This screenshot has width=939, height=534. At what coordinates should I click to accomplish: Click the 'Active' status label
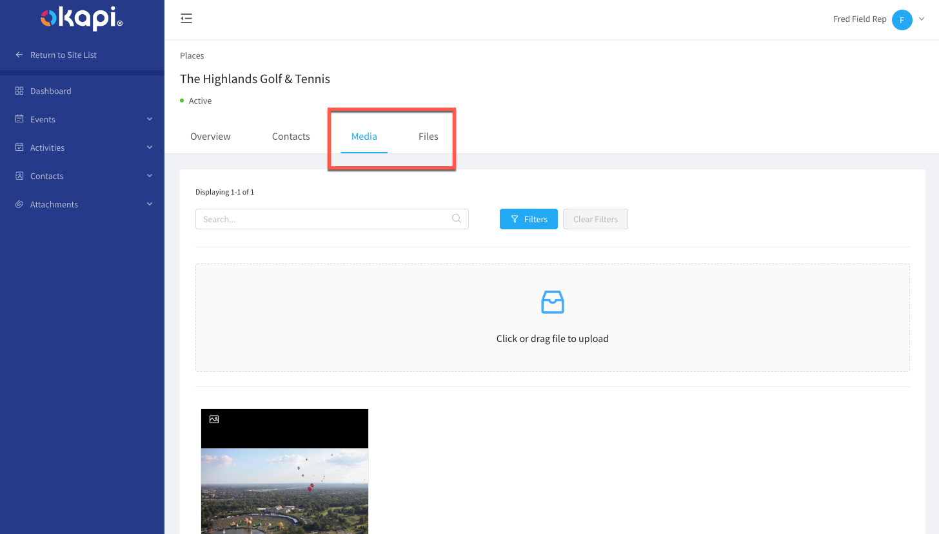(200, 100)
